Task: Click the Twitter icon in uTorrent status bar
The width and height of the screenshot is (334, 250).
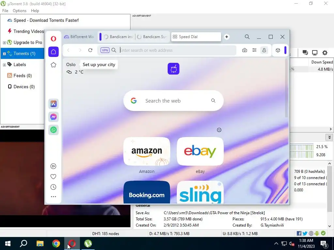Action: [305, 233]
